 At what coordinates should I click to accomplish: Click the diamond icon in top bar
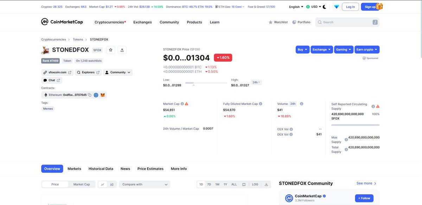[337, 7]
